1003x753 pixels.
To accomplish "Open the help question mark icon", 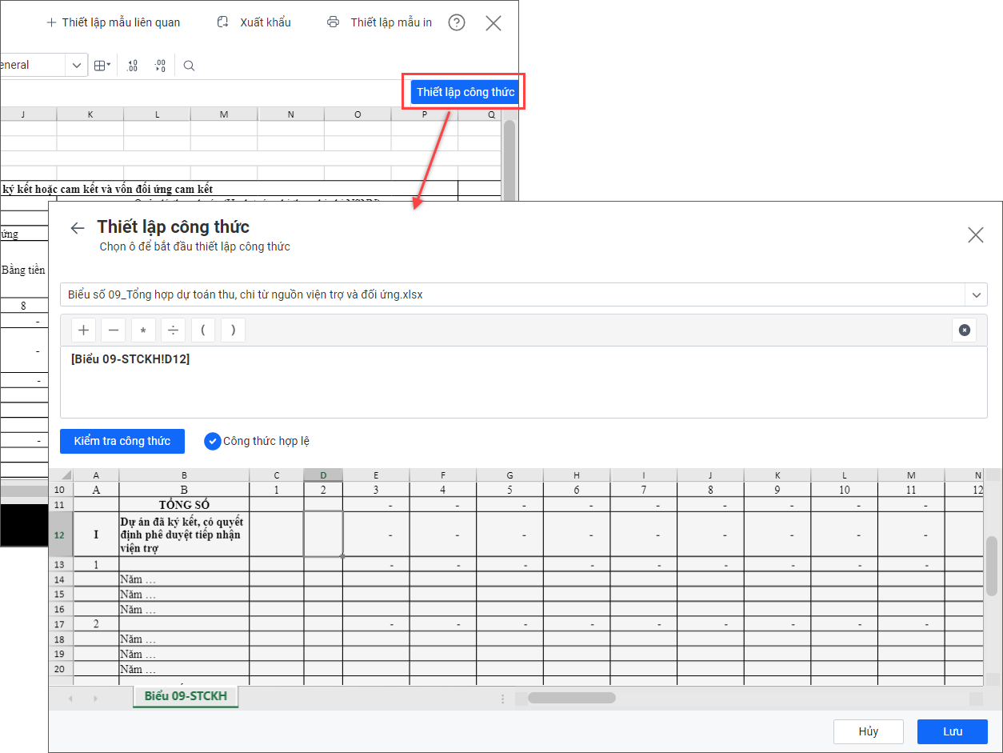I will [x=457, y=22].
